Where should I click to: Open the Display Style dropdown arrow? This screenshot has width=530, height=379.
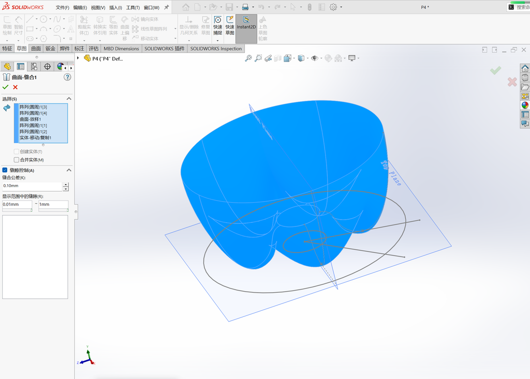point(307,58)
